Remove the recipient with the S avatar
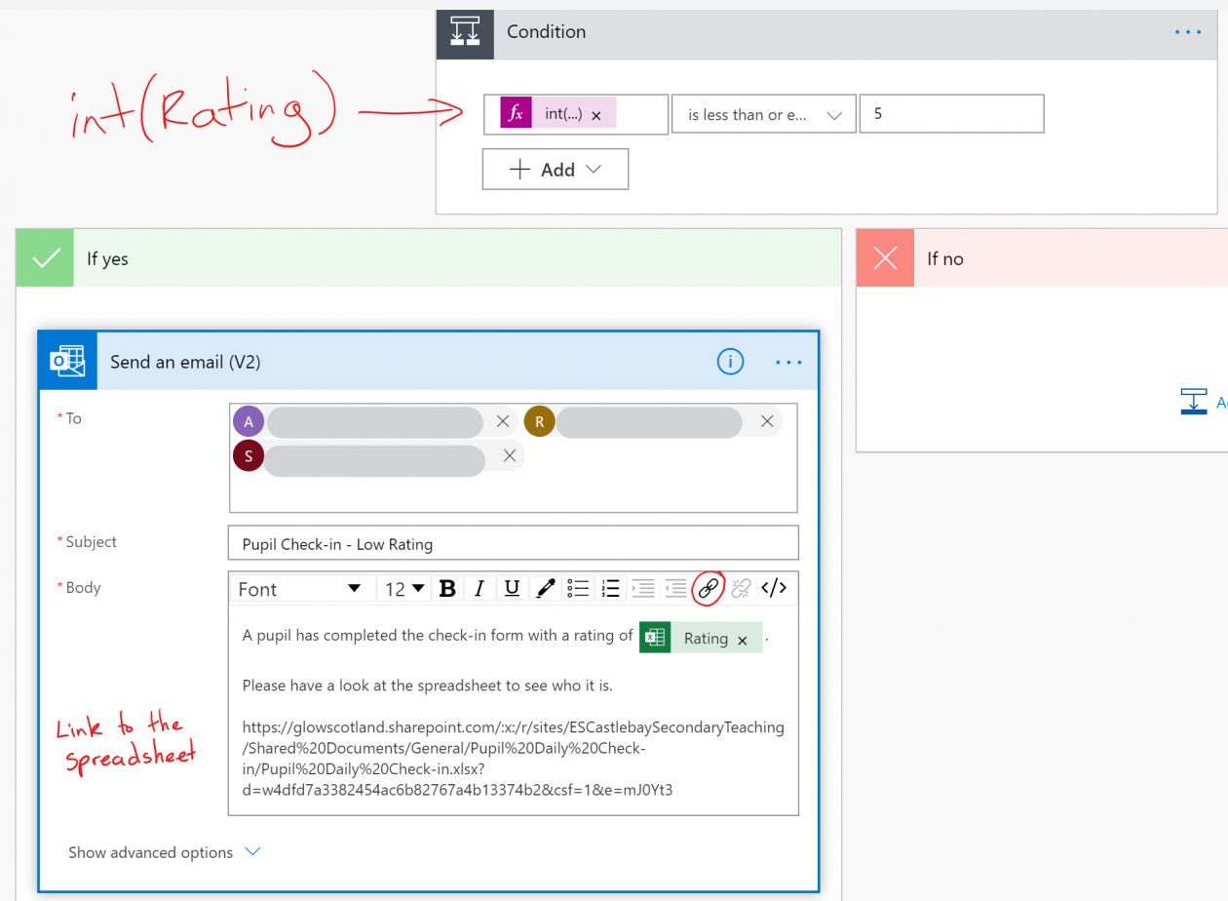 pos(509,455)
